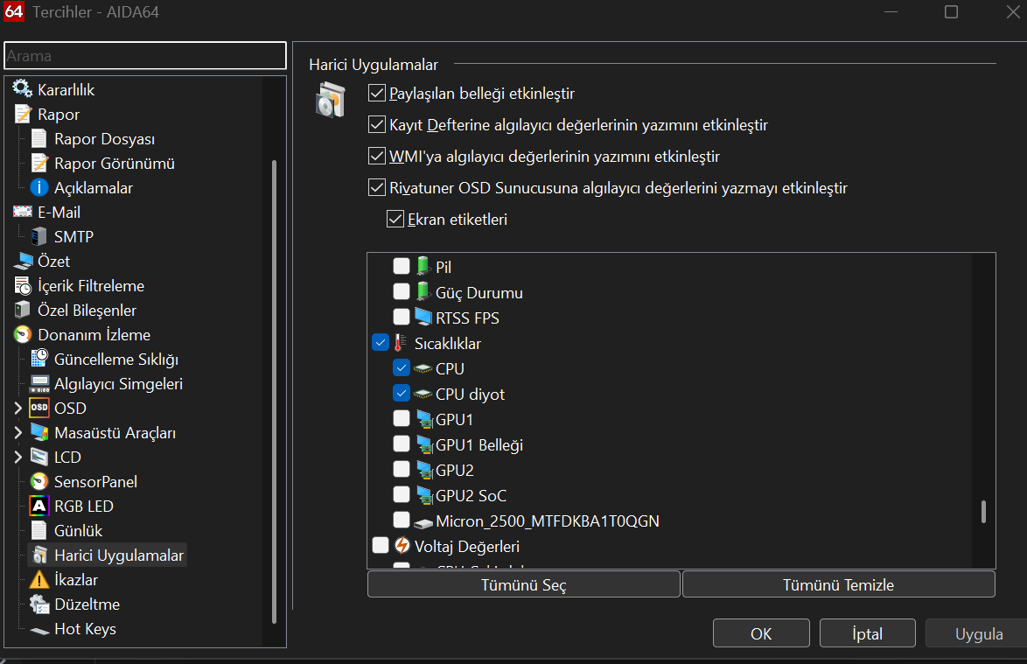This screenshot has width=1027, height=664.
Task: Click the SensorPanel gauge icon
Action: (39, 481)
